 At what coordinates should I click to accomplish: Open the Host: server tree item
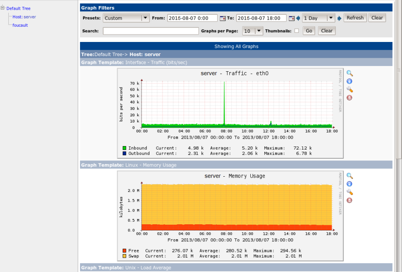coord(24,17)
